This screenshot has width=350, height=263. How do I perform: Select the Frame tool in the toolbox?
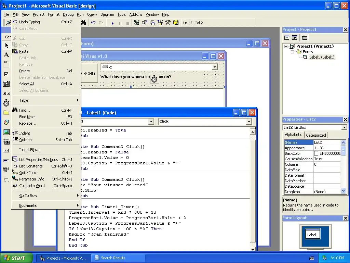coord(6,64)
